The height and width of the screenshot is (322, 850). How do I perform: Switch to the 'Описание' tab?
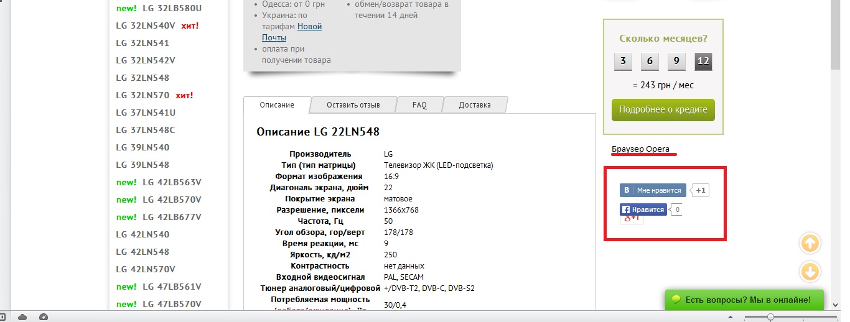(x=277, y=105)
